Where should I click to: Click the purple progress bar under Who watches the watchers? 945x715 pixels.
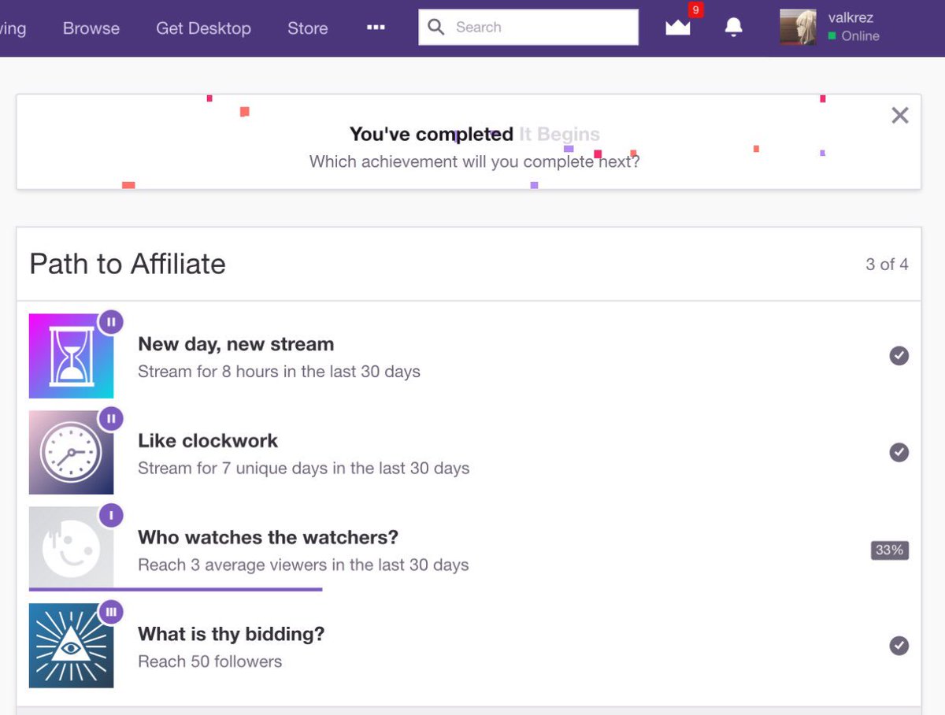click(176, 588)
